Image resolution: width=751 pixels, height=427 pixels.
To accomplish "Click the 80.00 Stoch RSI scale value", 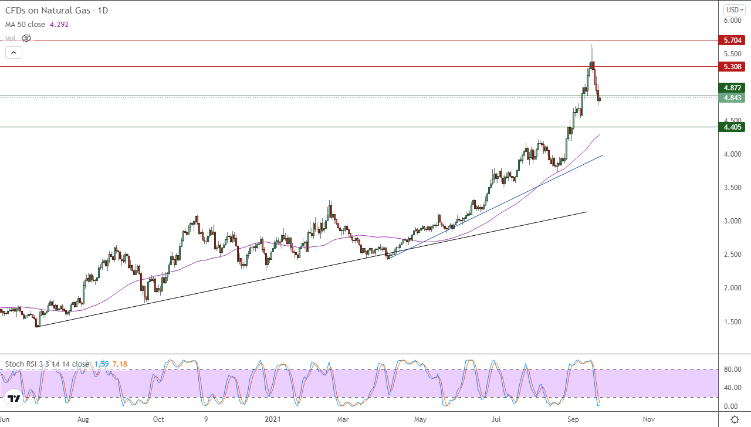I will click(x=733, y=370).
